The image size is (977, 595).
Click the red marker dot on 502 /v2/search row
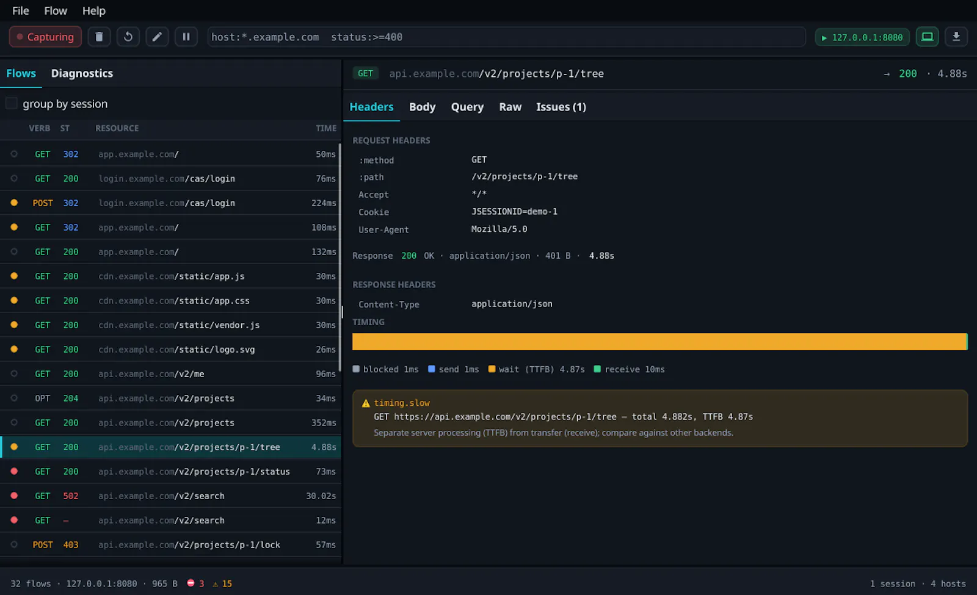point(14,496)
